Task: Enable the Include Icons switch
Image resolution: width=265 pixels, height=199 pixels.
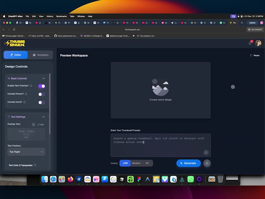Action: [x=41, y=102]
